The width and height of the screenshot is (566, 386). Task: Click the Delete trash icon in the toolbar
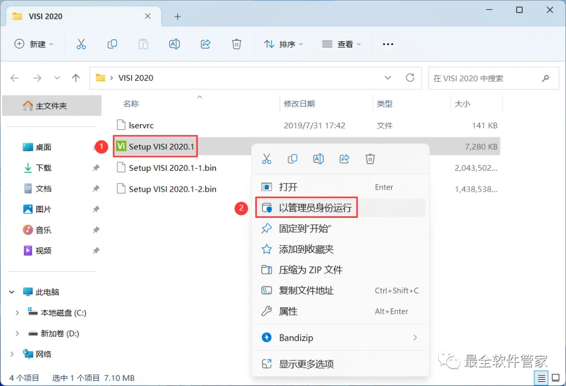[236, 44]
